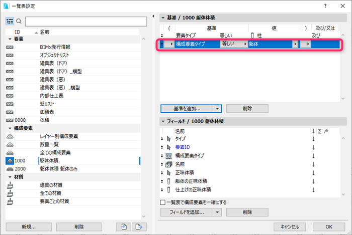
Task: Open the 等しい operator dropdown in selected row
Action: click(x=234, y=44)
